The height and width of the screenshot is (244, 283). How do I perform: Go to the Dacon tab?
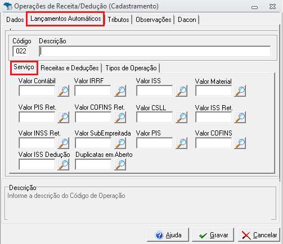point(187,20)
